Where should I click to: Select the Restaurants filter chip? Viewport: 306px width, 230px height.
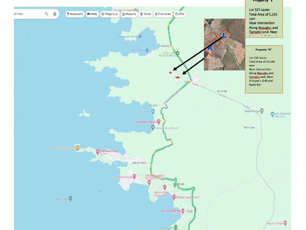pos(75,14)
